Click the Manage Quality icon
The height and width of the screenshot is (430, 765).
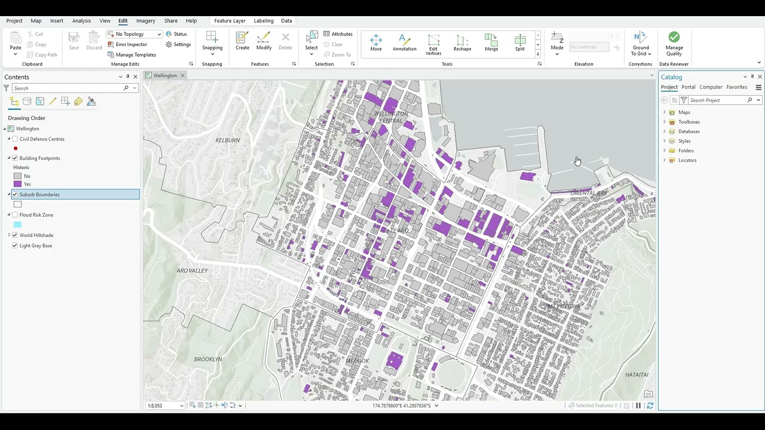point(674,43)
